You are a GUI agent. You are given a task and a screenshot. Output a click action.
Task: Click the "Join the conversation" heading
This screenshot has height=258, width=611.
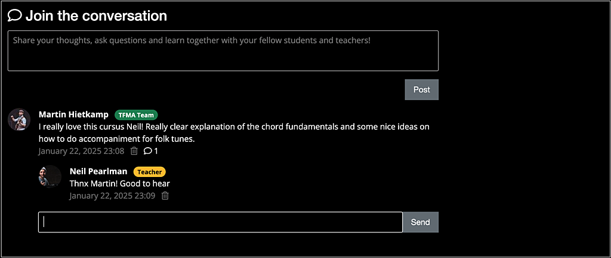(x=96, y=15)
